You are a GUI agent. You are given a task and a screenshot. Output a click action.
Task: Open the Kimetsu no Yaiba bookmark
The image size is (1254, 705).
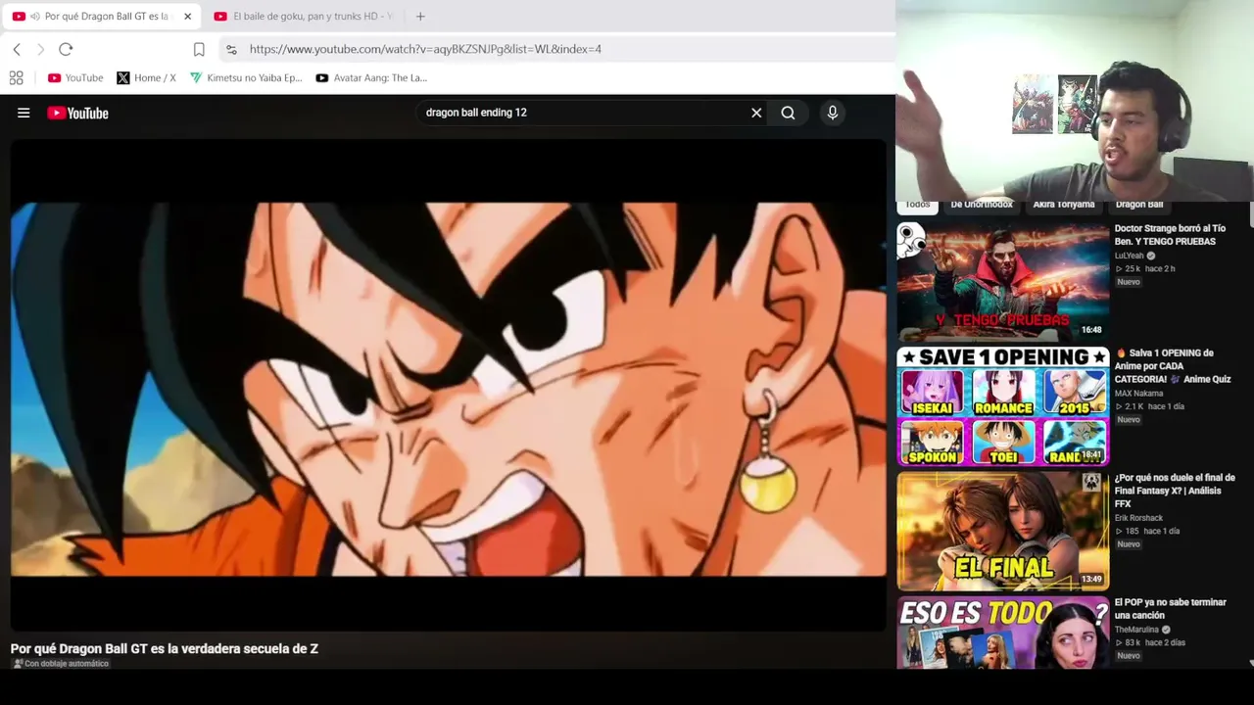click(246, 77)
